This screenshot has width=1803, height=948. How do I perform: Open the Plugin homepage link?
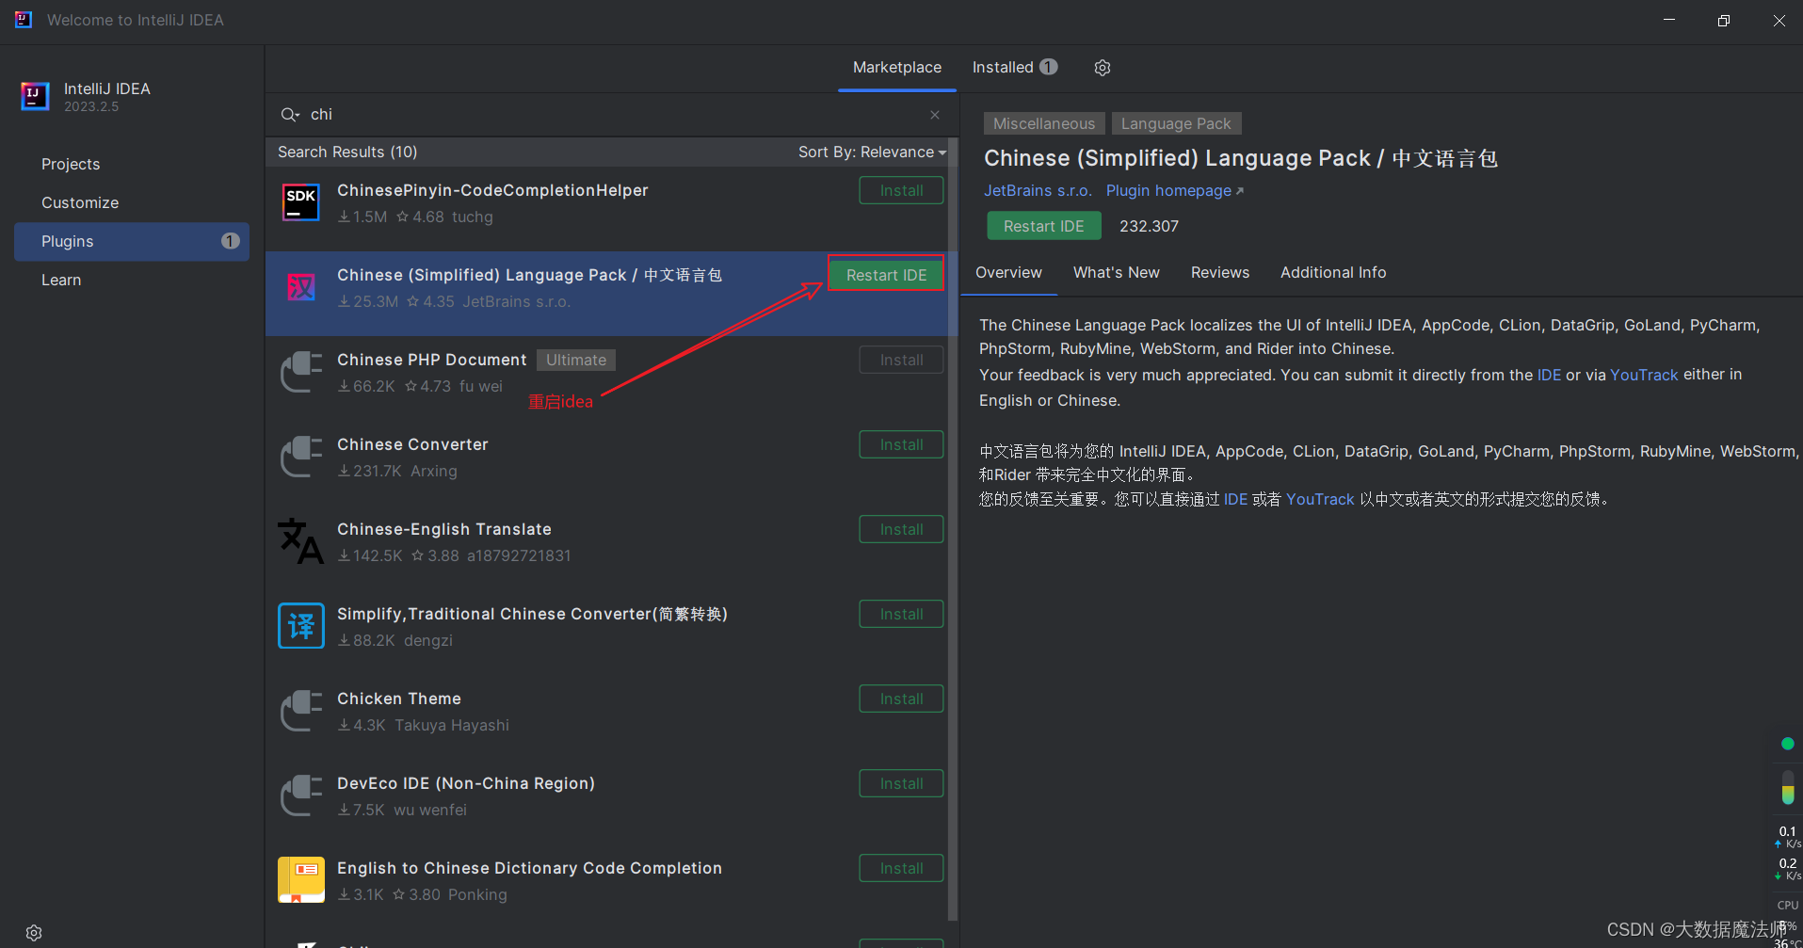1174,191
